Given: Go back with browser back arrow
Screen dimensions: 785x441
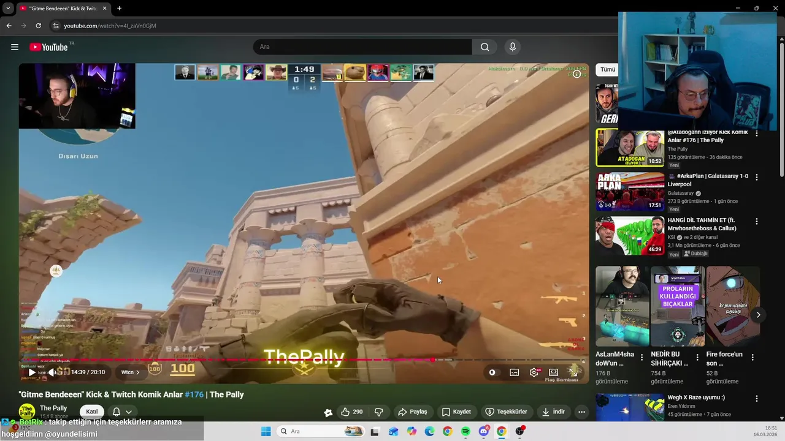Looking at the screenshot, I should pyautogui.click(x=9, y=26).
